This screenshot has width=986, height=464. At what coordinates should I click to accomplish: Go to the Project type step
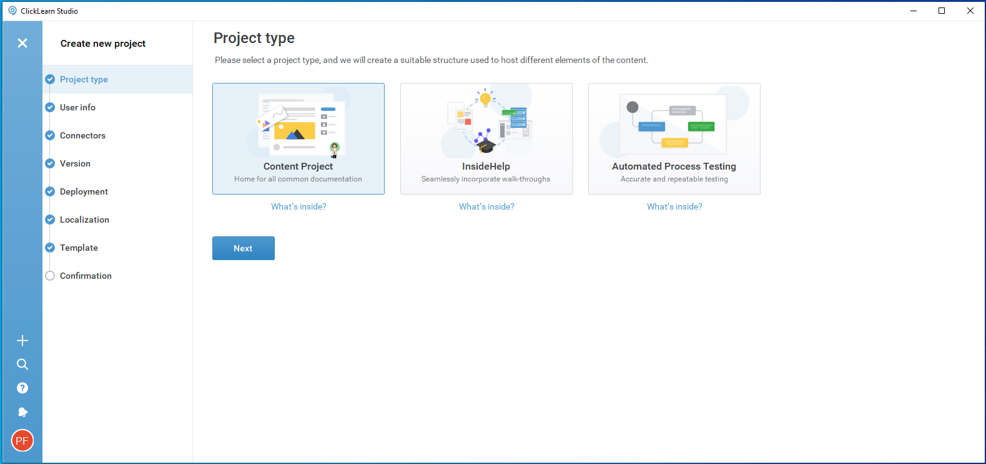[117, 79]
